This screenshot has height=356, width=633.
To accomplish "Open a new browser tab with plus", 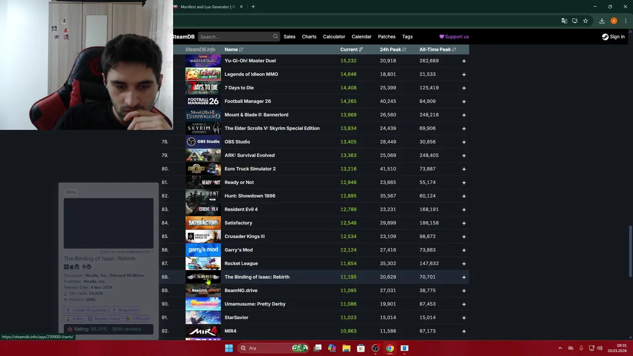I will (x=253, y=6).
